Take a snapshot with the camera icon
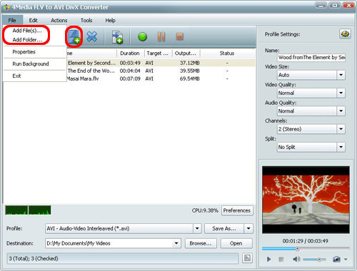The height and width of the screenshot is (271, 357). tap(336, 259)
